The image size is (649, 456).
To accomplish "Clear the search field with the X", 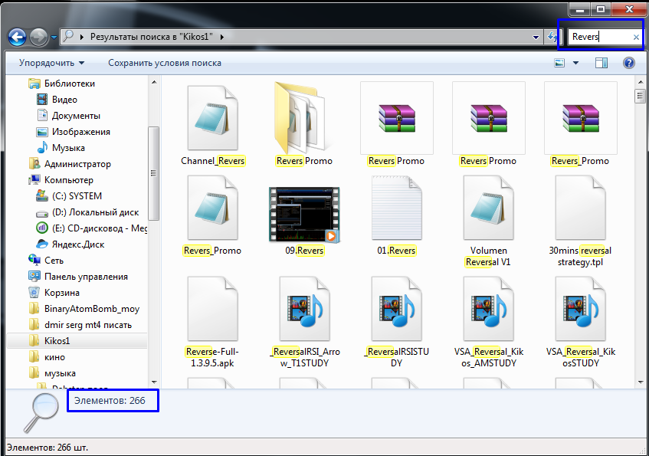I will [x=636, y=37].
